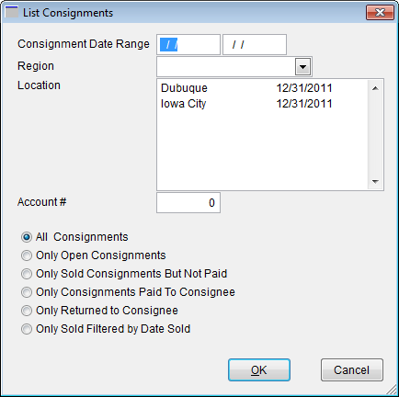Close the List Consignments dialog
Viewport: 399px width, 397px height.
(380, 13)
